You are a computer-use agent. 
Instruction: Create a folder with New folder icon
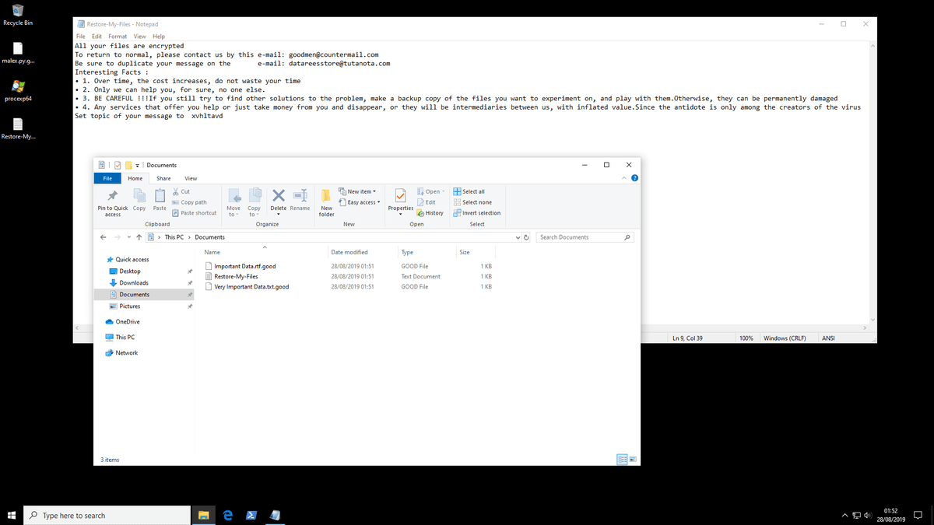(327, 202)
